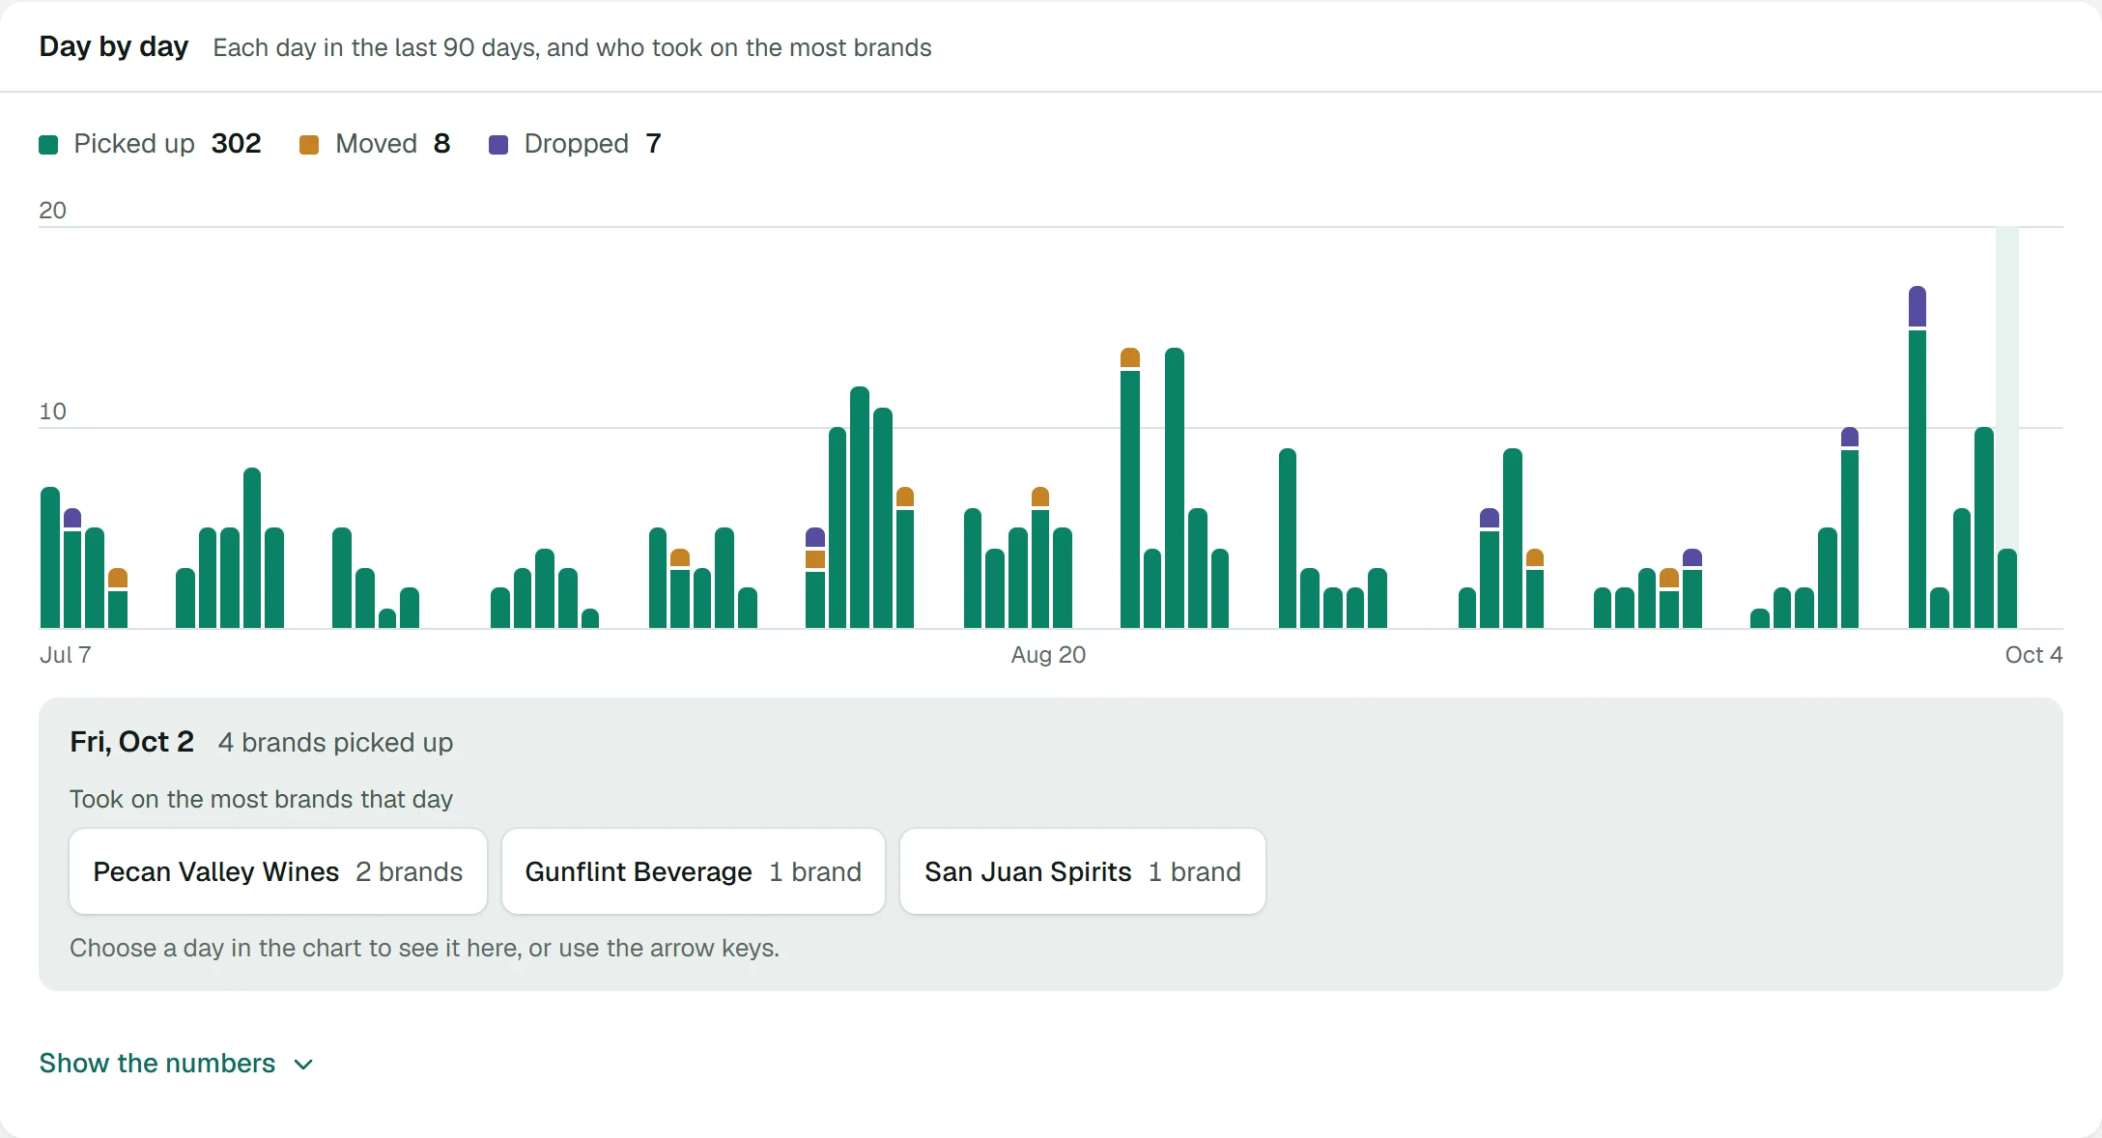Select the first bar at Jul 7
The height and width of the screenshot is (1138, 2102).
coord(50,557)
